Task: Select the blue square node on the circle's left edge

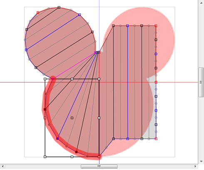Action: coord(26,50)
